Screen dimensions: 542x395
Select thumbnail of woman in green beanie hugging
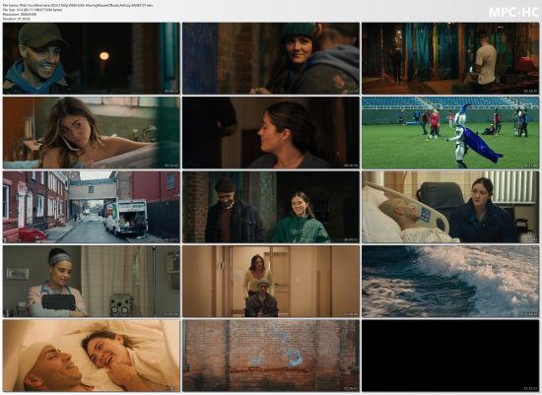pos(271,58)
